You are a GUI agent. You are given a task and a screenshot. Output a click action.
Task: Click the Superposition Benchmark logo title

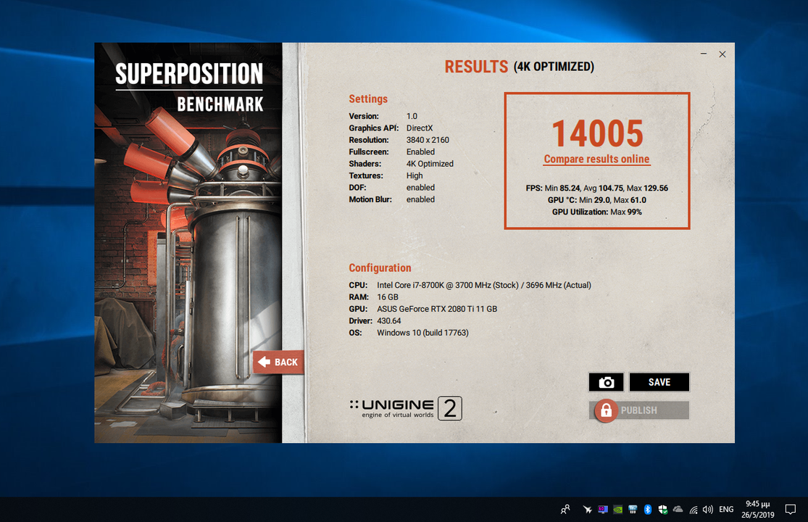tap(189, 87)
